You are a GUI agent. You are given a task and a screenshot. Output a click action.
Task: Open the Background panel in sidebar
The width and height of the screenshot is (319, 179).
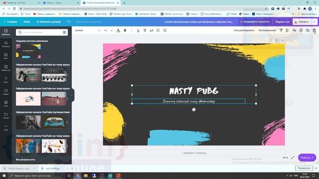tap(6, 103)
